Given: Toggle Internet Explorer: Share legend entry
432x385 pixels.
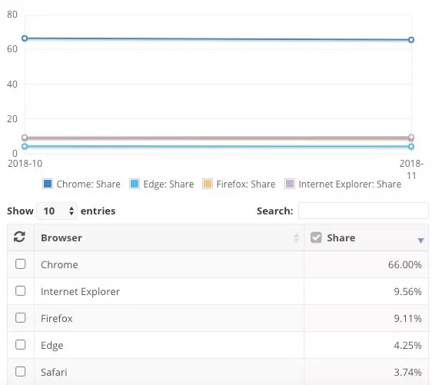Looking at the screenshot, I should [x=343, y=184].
